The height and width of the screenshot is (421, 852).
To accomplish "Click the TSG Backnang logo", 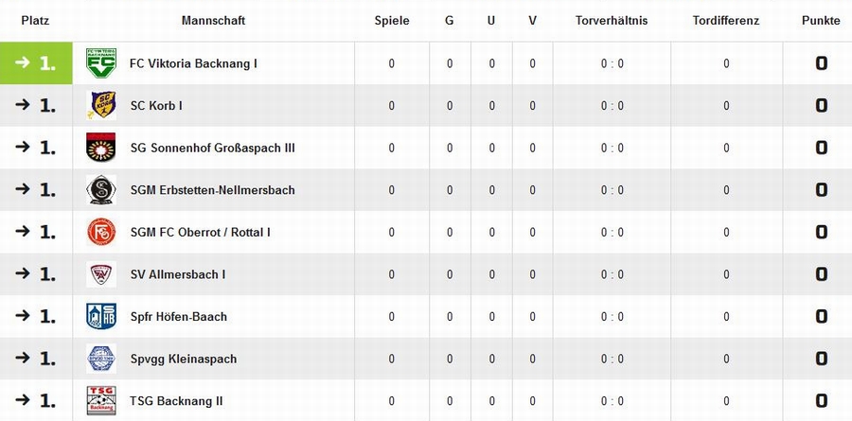I will point(101,401).
